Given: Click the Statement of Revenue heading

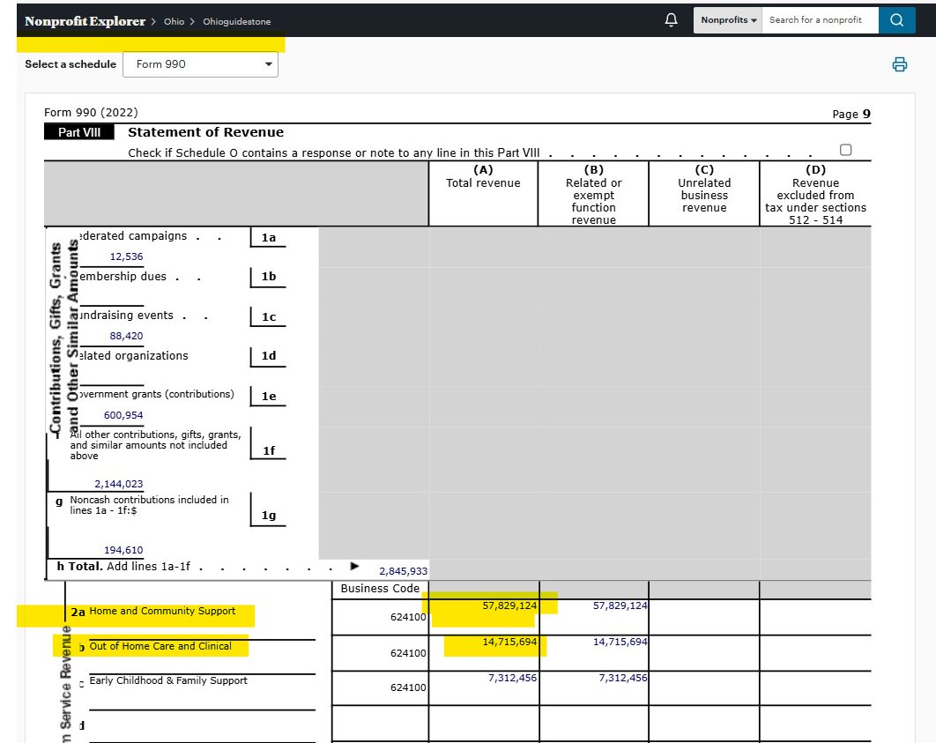Looking at the screenshot, I should [206, 132].
